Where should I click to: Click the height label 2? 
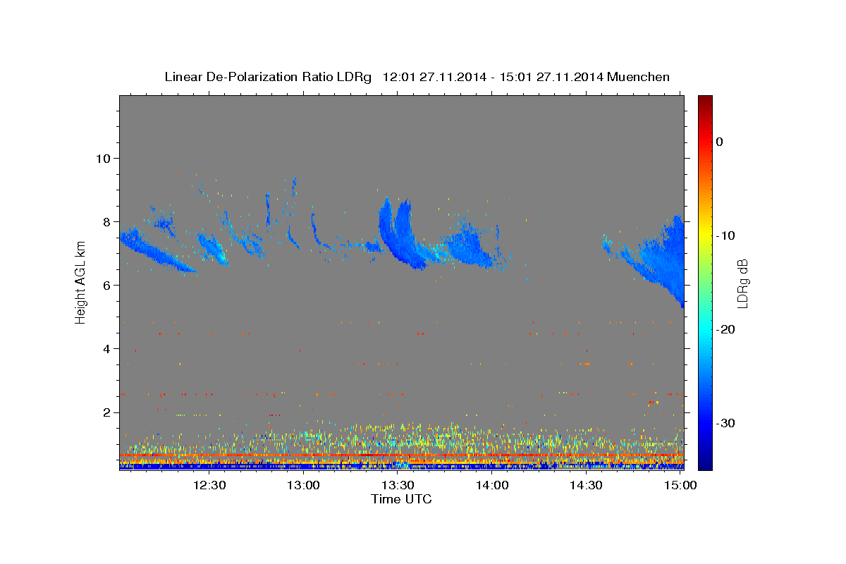click(108, 412)
